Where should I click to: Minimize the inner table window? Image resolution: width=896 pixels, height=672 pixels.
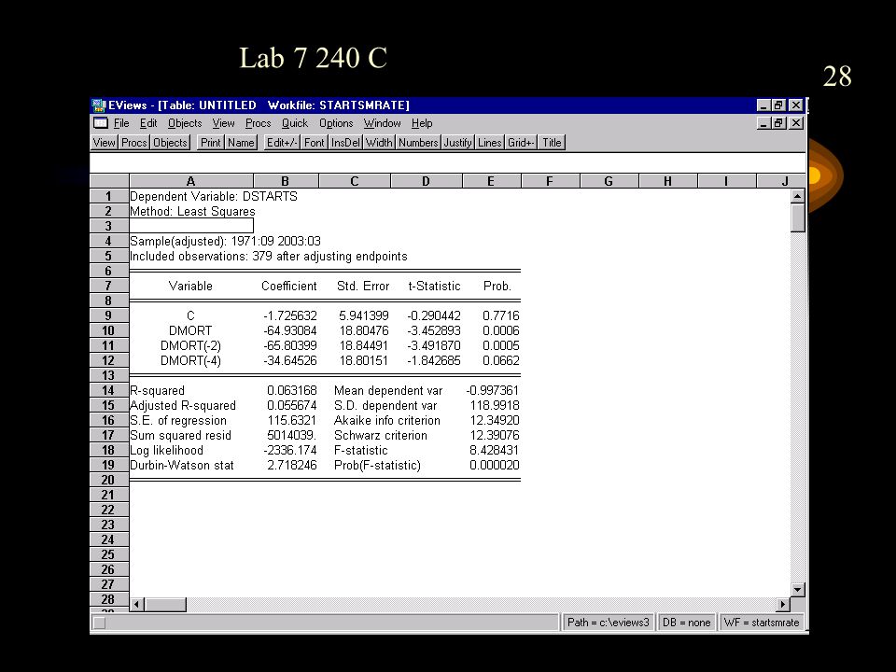pos(764,123)
